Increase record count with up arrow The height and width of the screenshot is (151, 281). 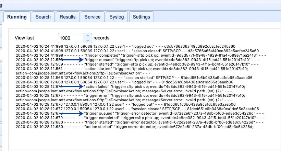(x=88, y=36)
